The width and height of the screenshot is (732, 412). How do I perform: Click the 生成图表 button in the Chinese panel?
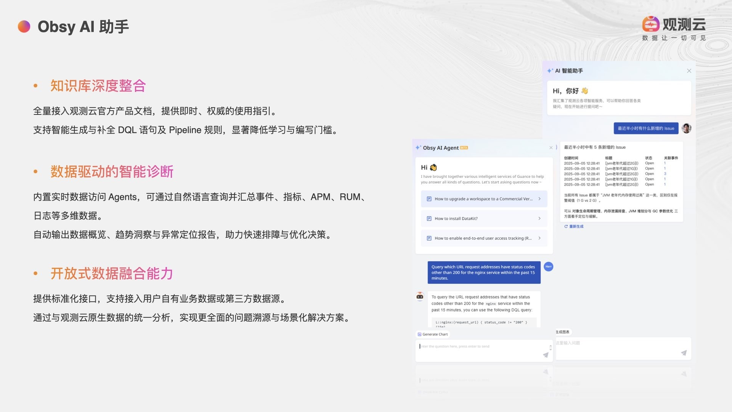[562, 332]
